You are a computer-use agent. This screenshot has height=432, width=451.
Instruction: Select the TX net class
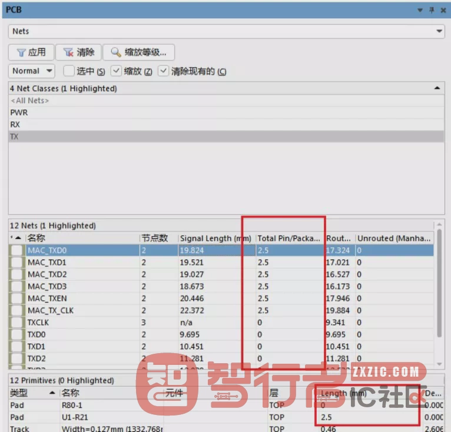tap(226, 137)
